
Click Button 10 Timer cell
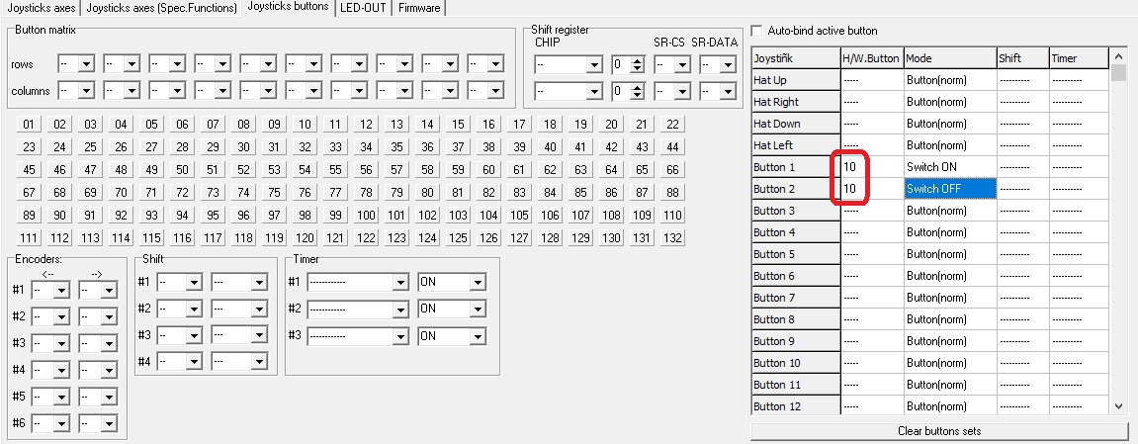1079,363
